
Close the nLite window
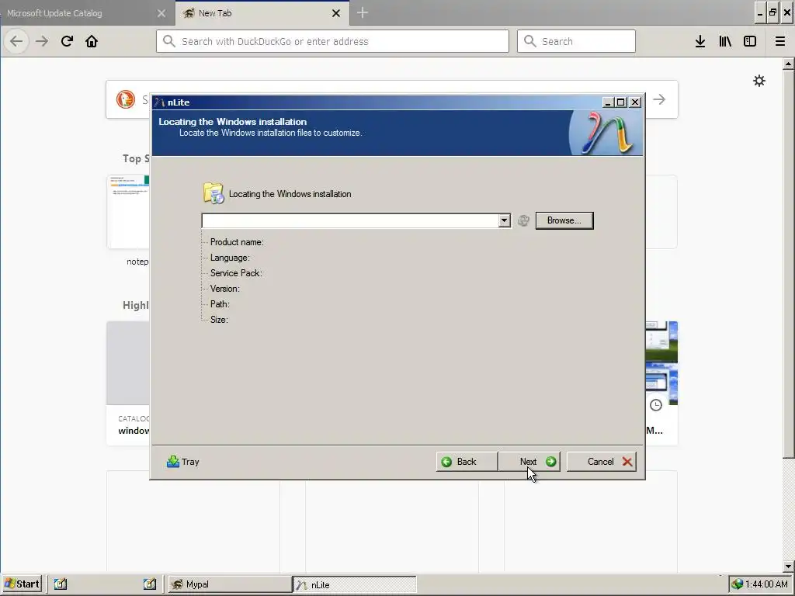(635, 102)
